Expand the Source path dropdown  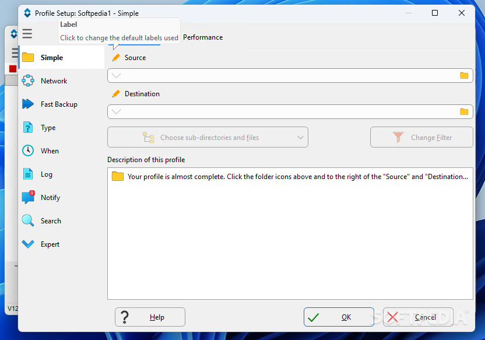click(117, 75)
